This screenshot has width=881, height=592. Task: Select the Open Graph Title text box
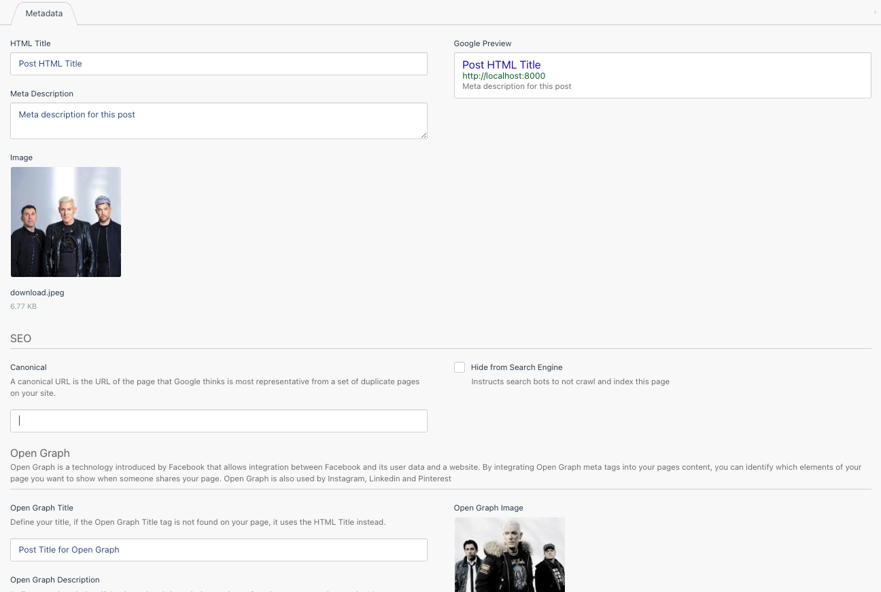219,550
